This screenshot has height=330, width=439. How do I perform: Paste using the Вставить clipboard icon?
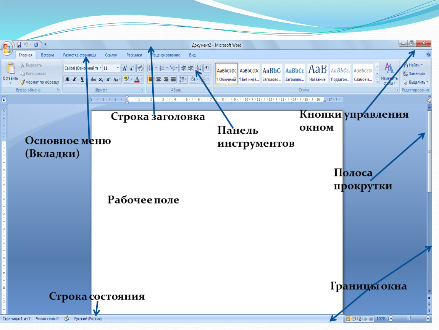coord(10,68)
